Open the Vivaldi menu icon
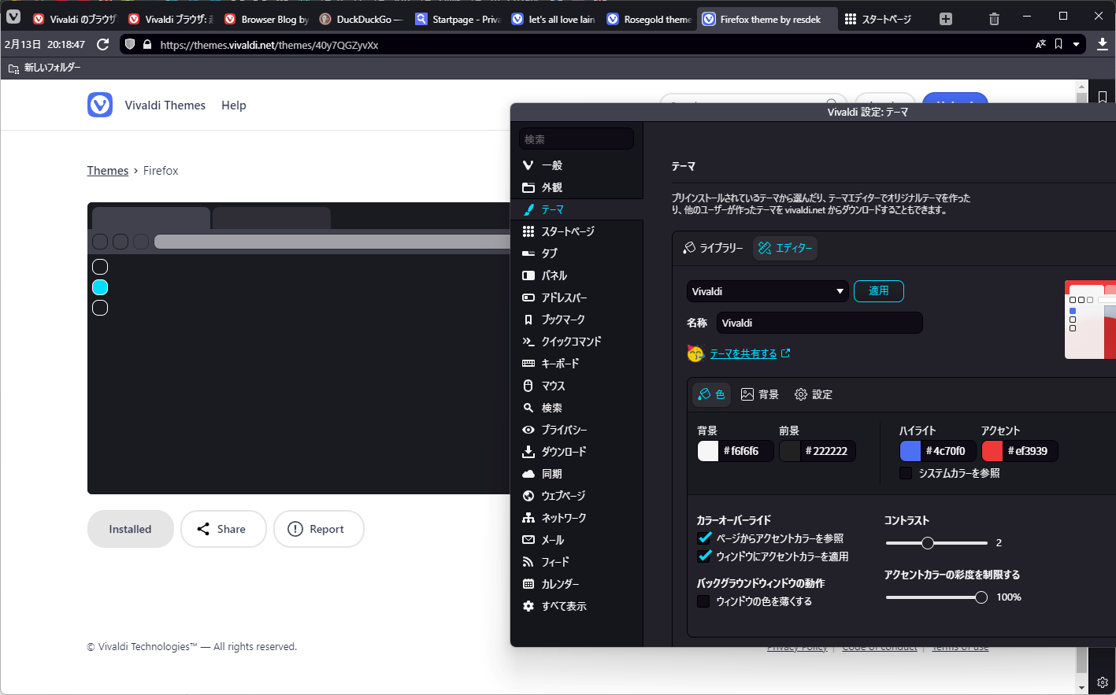 (x=13, y=17)
